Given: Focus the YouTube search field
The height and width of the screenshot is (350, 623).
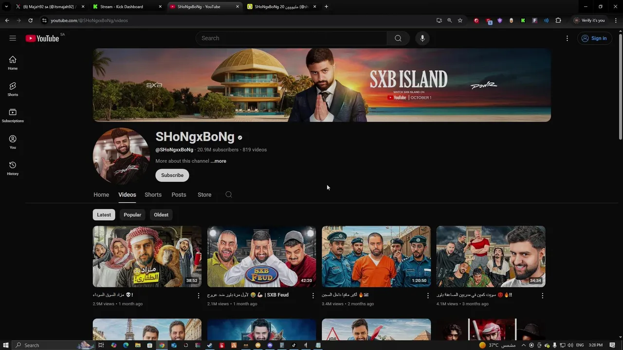Looking at the screenshot, I should click(x=291, y=38).
